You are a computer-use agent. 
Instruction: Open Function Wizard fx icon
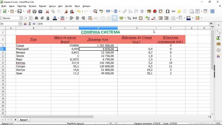(25, 24)
